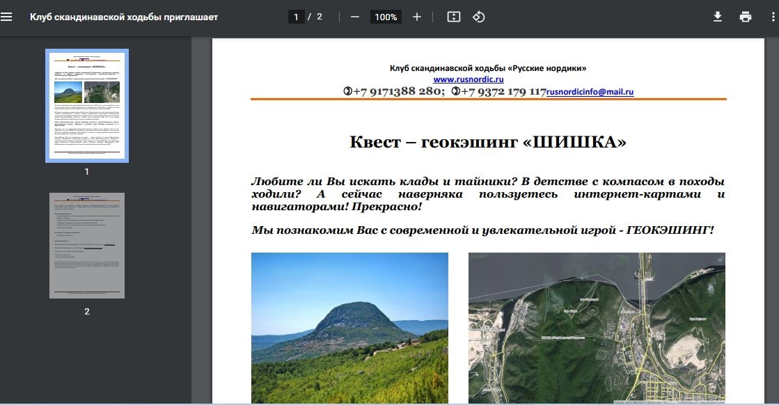
Task: Select page 1 thumbnail in sidebar
Action: (87, 105)
